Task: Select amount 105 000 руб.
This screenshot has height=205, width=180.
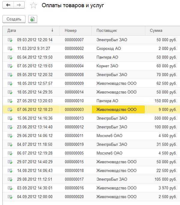Action: [x=166, y=179]
